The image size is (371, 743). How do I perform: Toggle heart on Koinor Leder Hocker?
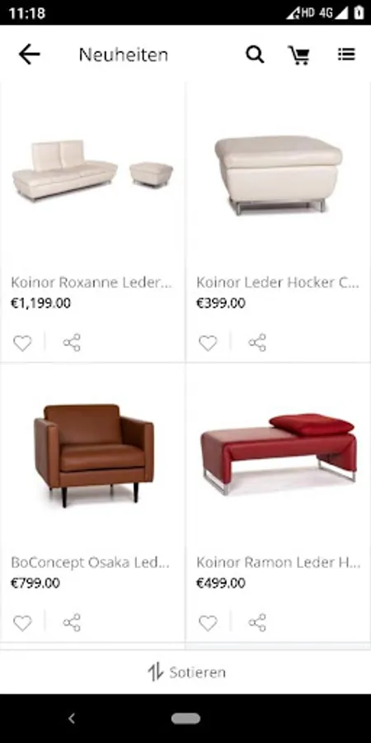(208, 343)
